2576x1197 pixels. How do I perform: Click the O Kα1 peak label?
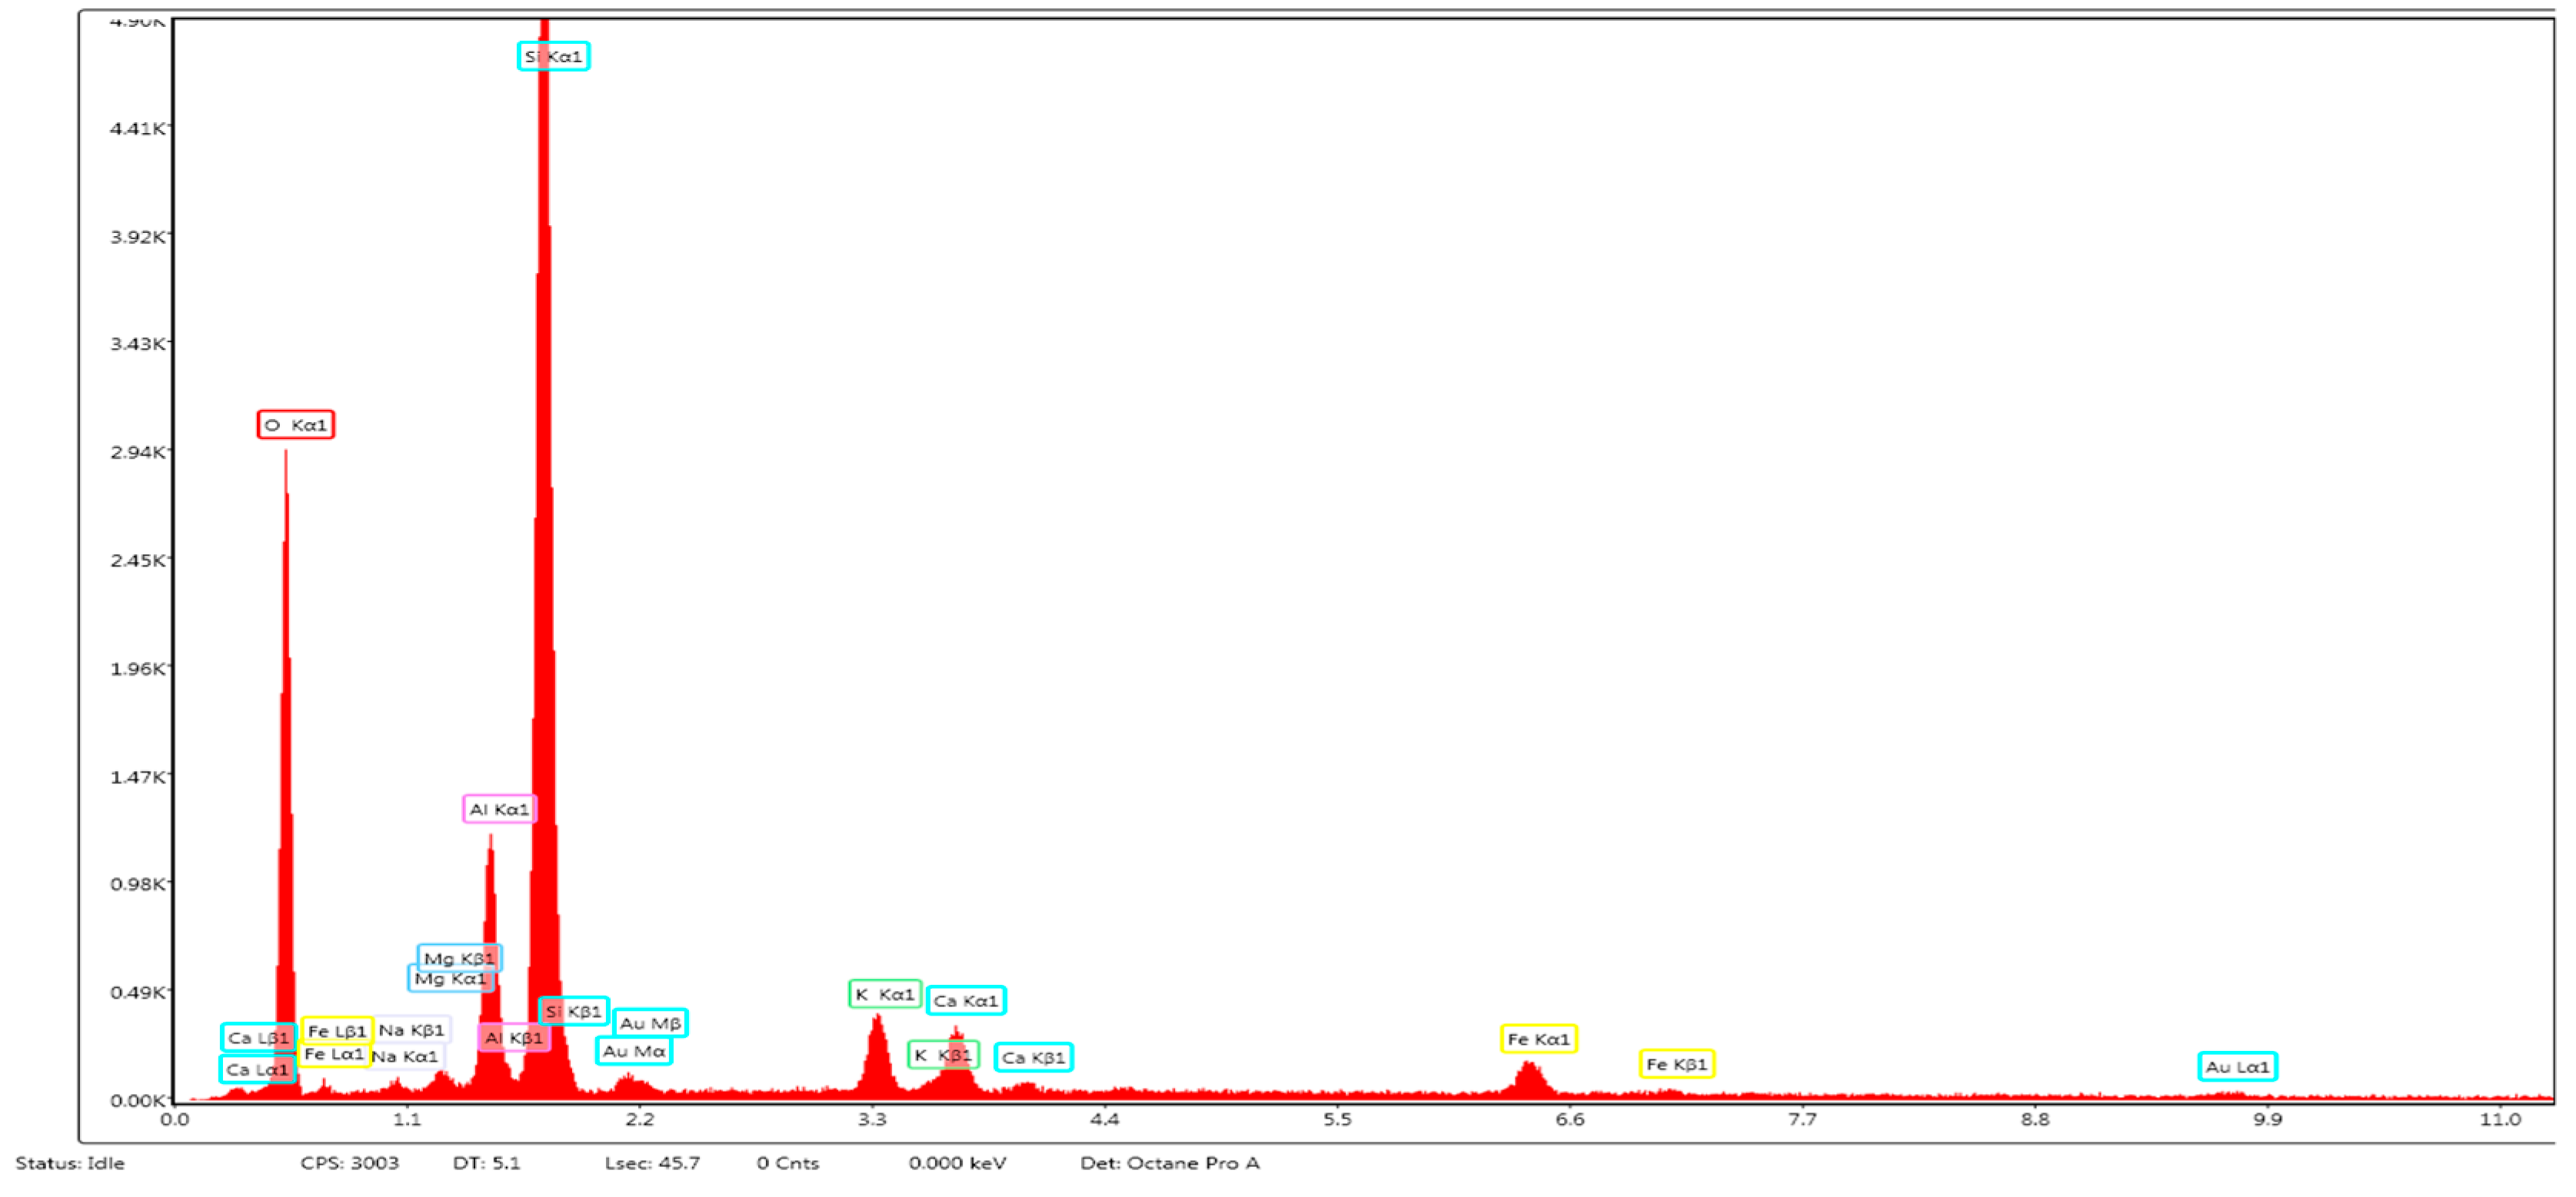(x=296, y=425)
